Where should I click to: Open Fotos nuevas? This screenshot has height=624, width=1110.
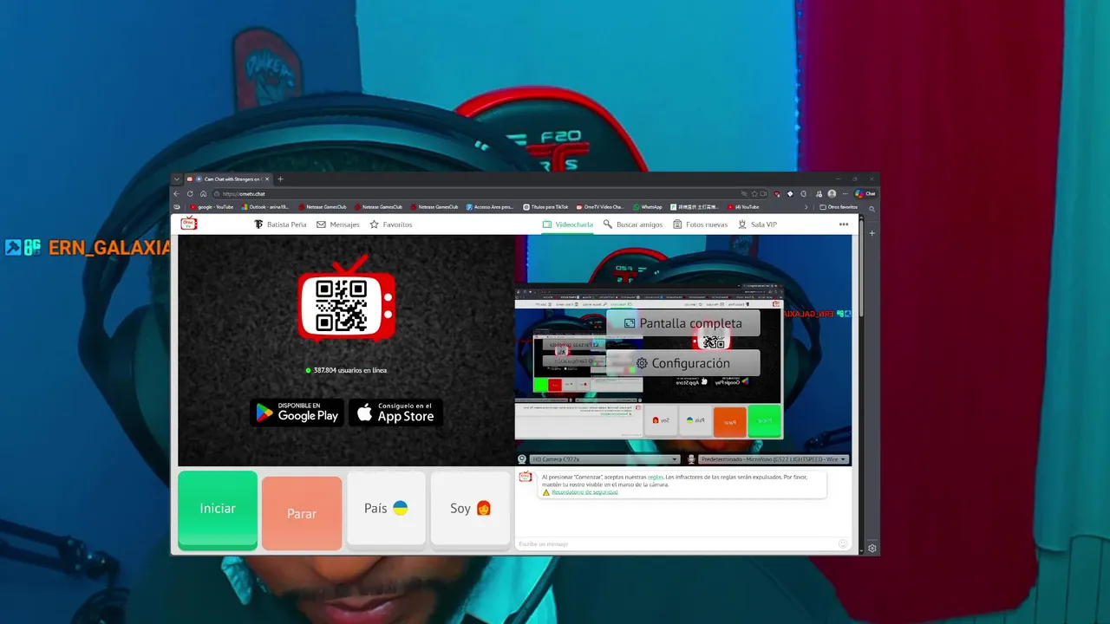tap(701, 224)
